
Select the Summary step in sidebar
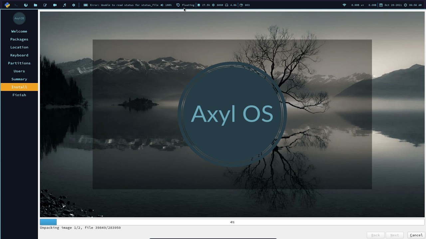[x=19, y=79]
